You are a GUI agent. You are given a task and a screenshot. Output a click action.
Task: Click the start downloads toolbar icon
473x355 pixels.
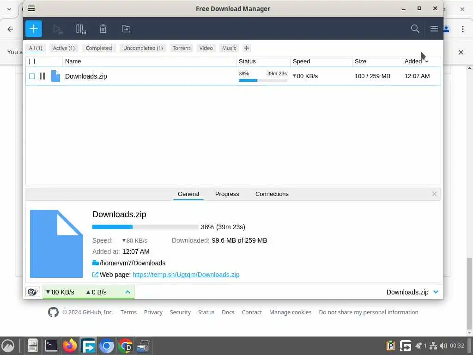(58, 29)
